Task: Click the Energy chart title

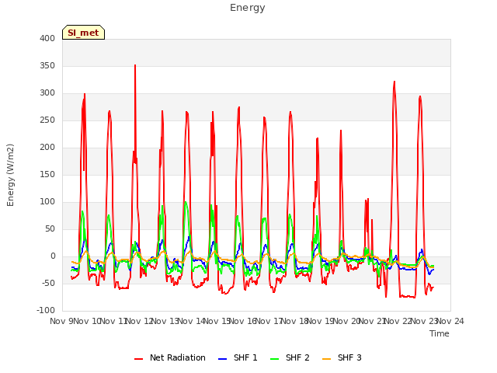Action: pyautogui.click(x=248, y=8)
